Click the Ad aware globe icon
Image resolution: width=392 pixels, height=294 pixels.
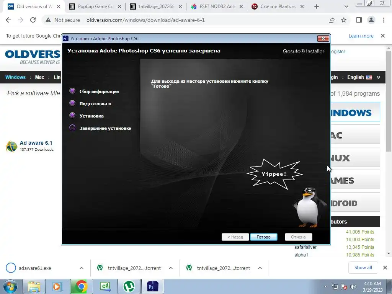point(11,146)
